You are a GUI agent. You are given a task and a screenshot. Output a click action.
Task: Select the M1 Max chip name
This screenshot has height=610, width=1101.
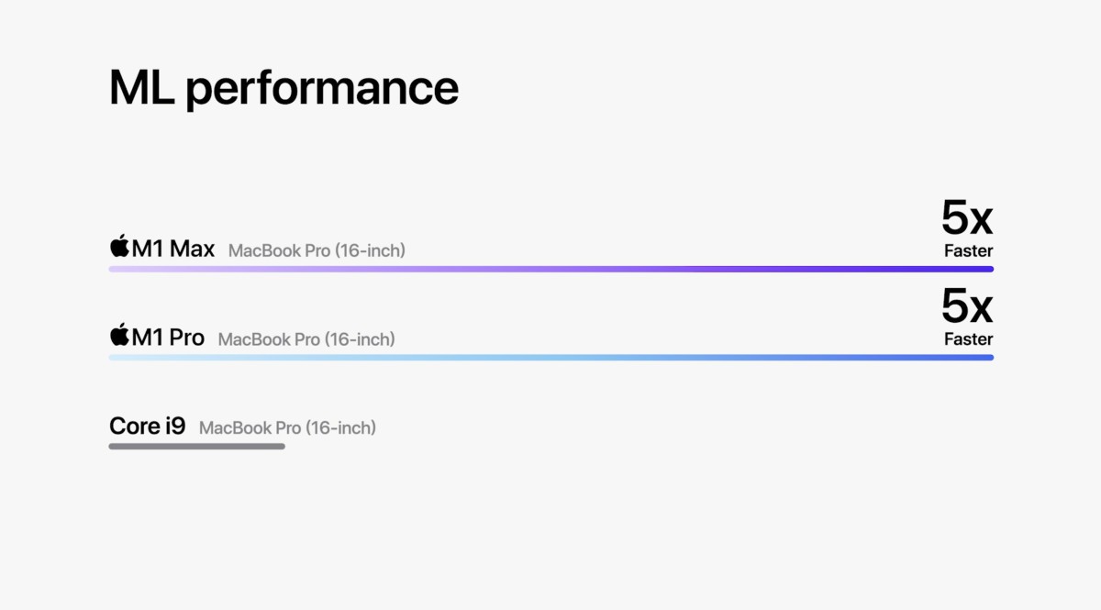(x=173, y=248)
